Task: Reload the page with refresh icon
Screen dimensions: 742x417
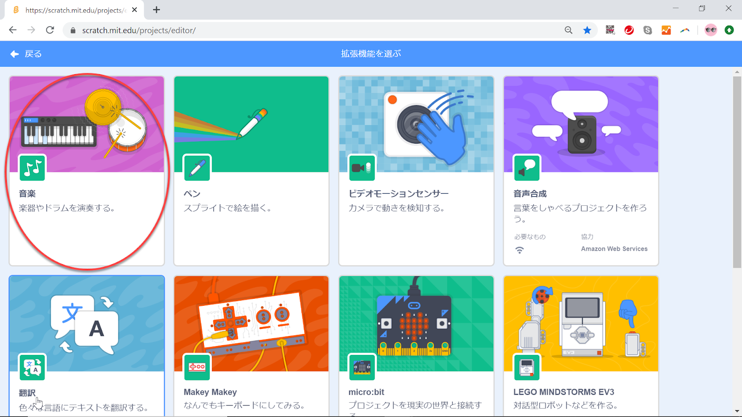Action: tap(50, 30)
